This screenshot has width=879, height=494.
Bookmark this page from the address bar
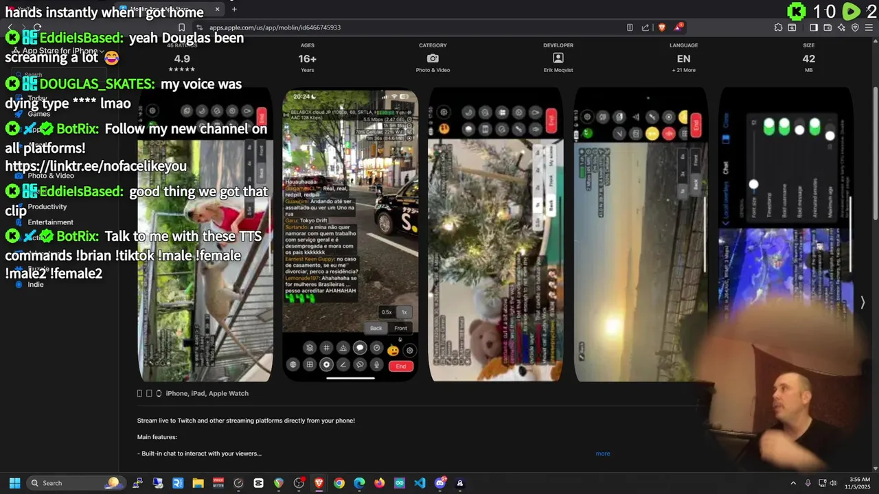coord(181,27)
